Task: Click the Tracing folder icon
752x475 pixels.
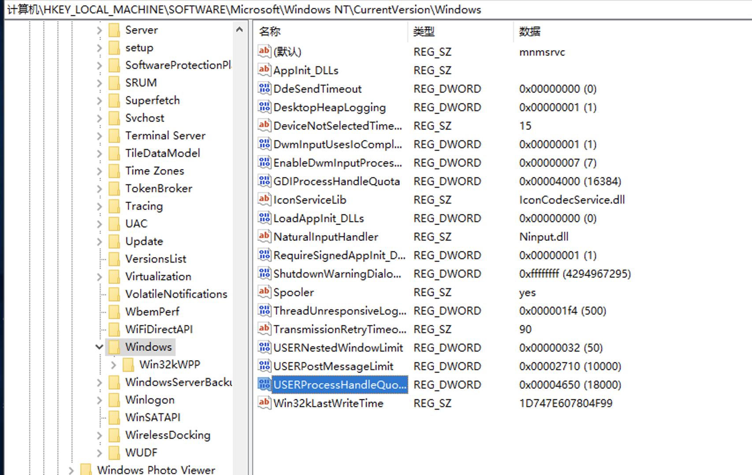Action: pyautogui.click(x=114, y=206)
